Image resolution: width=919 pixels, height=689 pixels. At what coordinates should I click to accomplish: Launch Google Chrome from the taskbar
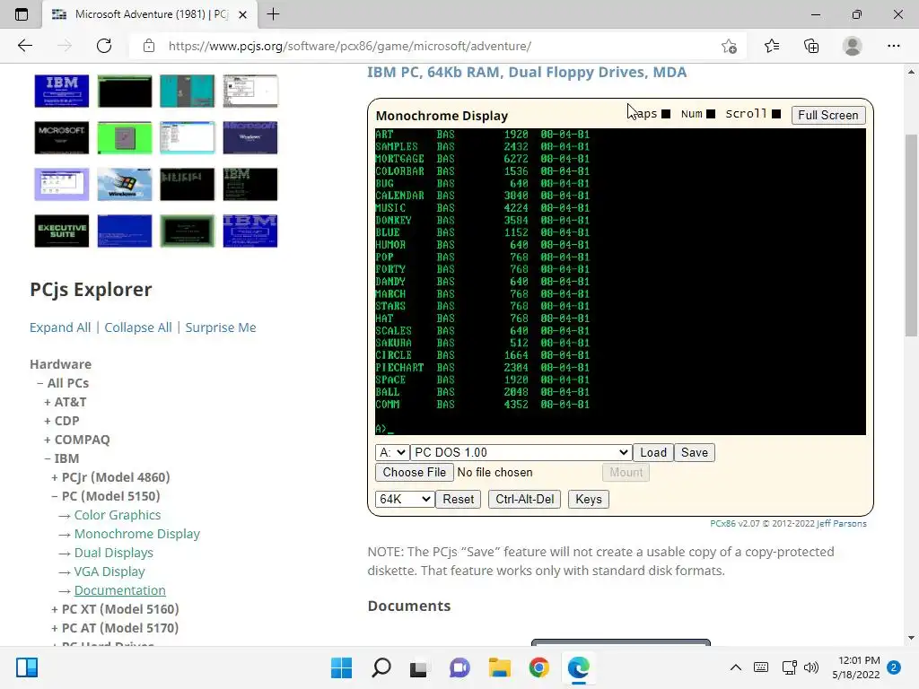click(x=538, y=667)
